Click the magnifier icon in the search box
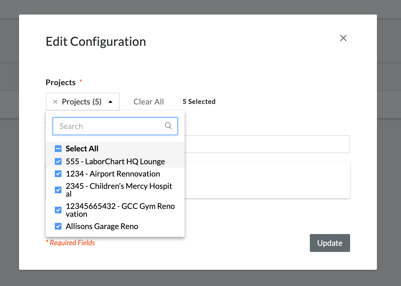 168,126
